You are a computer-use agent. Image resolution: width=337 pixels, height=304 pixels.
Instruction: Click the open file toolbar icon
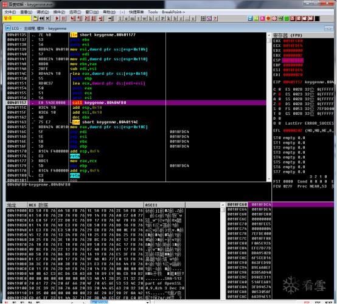(35, 18)
